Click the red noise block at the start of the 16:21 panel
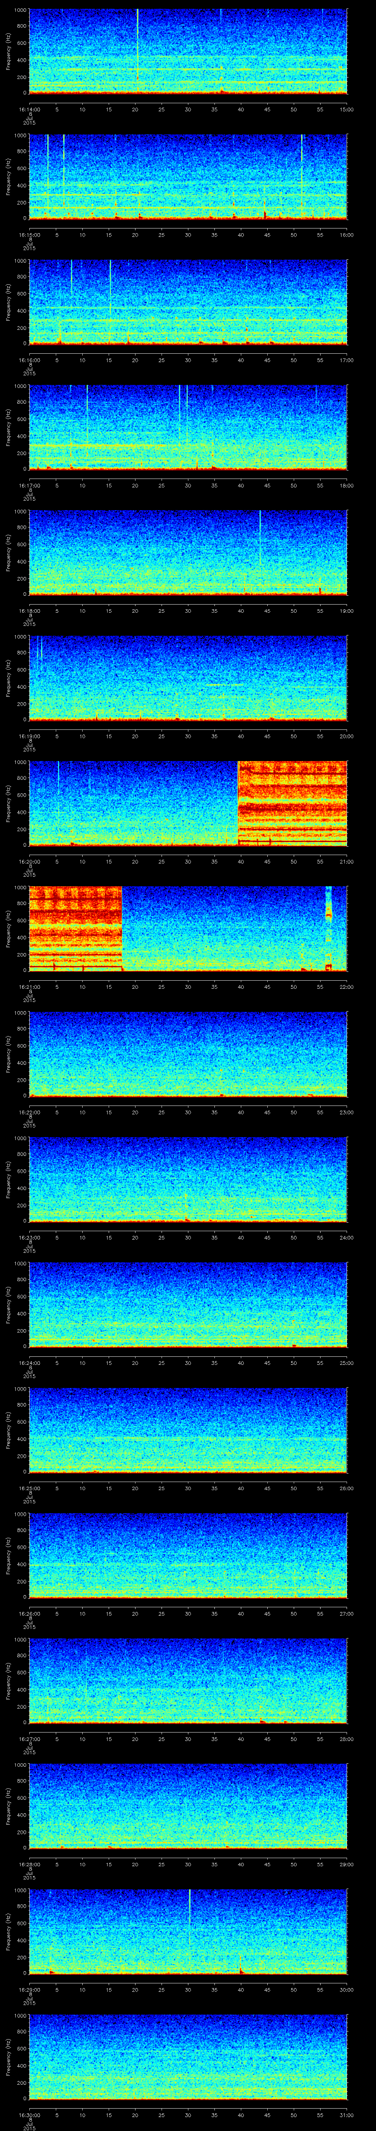The height and width of the screenshot is (2131, 376). point(75,929)
